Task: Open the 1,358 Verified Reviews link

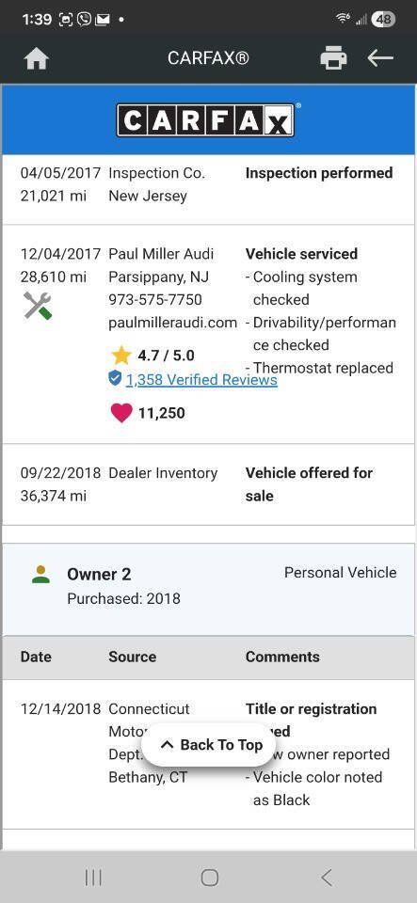Action: tap(201, 379)
